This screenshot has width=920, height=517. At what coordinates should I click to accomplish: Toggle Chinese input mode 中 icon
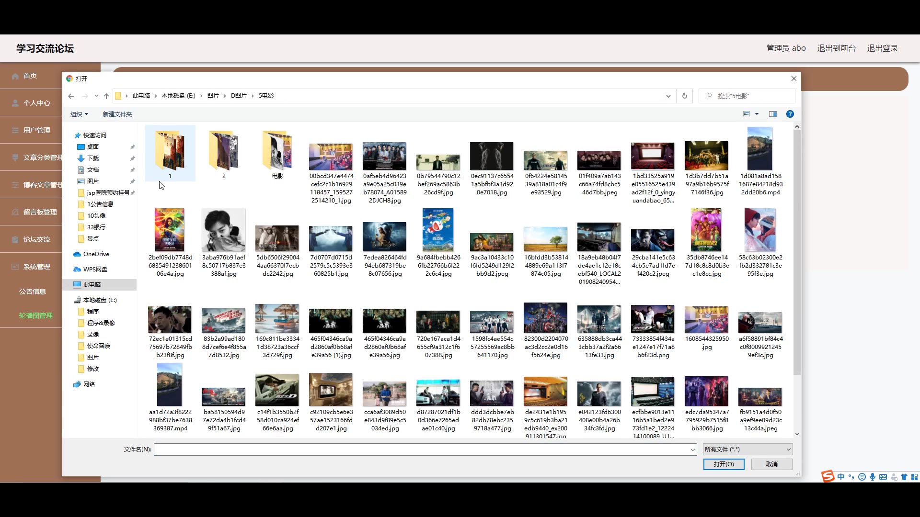(x=841, y=477)
